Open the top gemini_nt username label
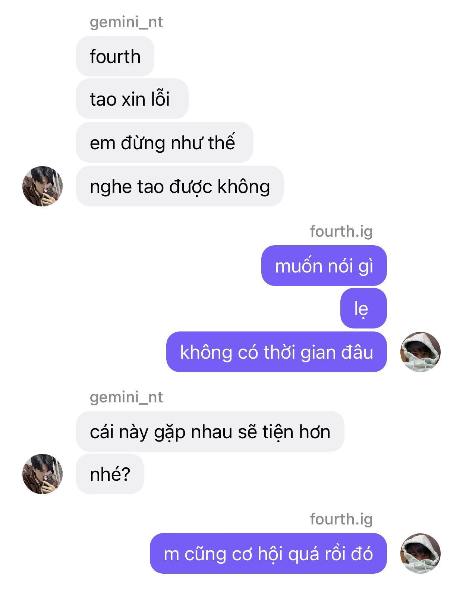Viewport: 463px width, 595px height. 126,22
